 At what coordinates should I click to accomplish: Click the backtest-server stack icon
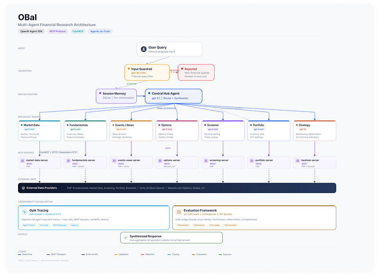pyautogui.click(x=298, y=161)
